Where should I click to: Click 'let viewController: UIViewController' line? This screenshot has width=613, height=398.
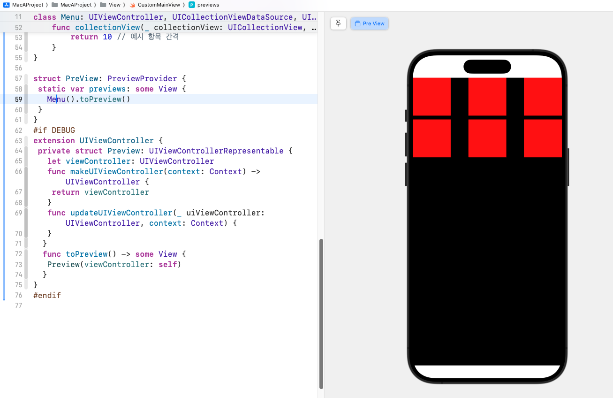pos(130,161)
